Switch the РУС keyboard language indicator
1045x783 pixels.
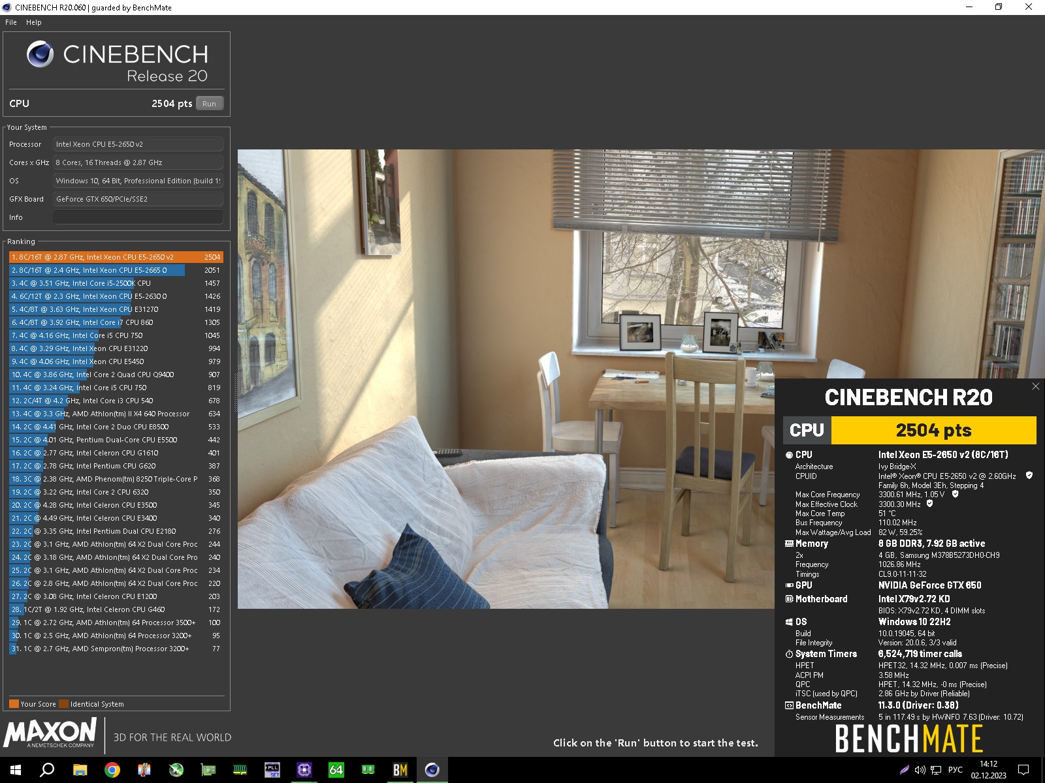point(955,770)
